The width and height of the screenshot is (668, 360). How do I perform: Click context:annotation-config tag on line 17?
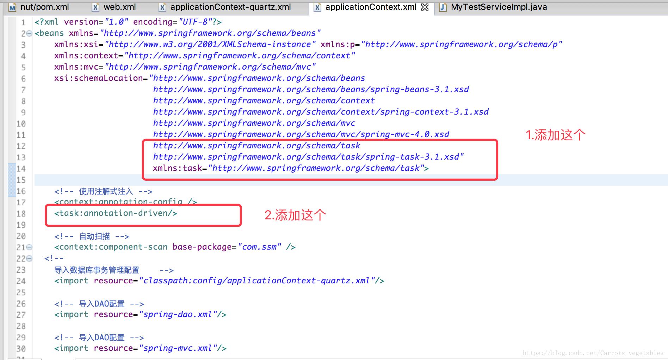(125, 202)
